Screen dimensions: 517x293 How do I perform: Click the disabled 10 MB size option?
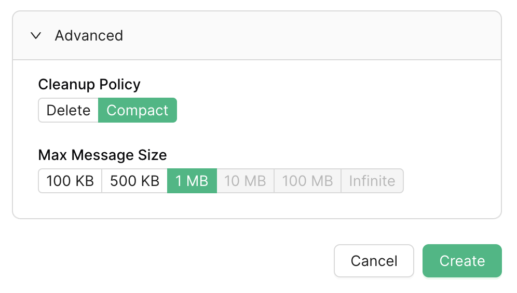pos(245,181)
